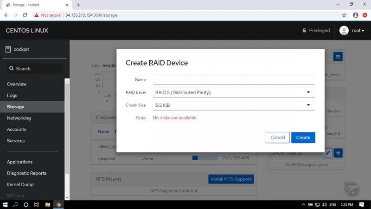Click the blue hamburger menu button

[338, 57]
